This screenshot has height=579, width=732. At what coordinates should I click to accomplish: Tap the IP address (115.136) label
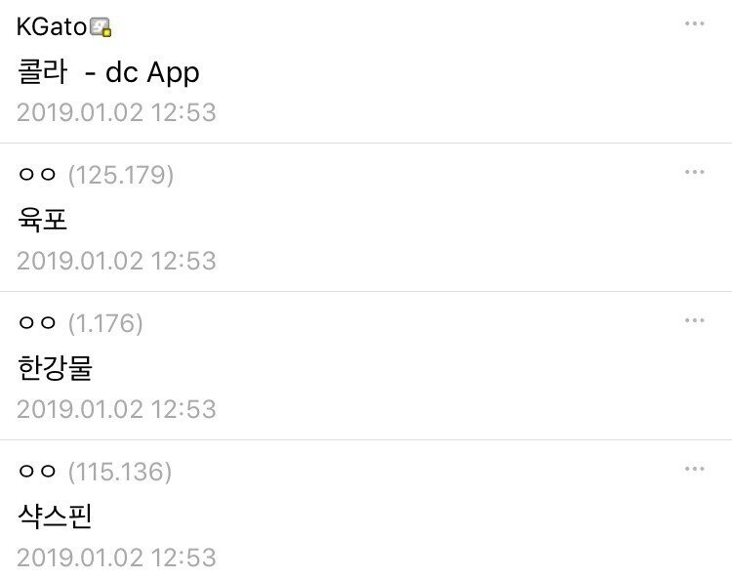[x=120, y=472]
